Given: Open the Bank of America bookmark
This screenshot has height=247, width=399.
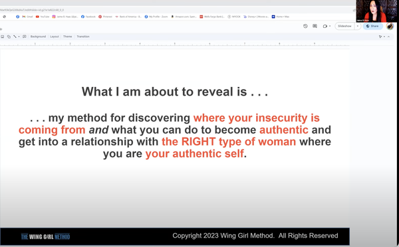Looking at the screenshot, I should click(x=128, y=17).
